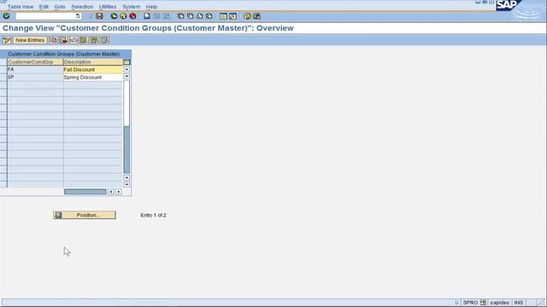
Task: Click the red Cancel icon
Action: click(132, 16)
